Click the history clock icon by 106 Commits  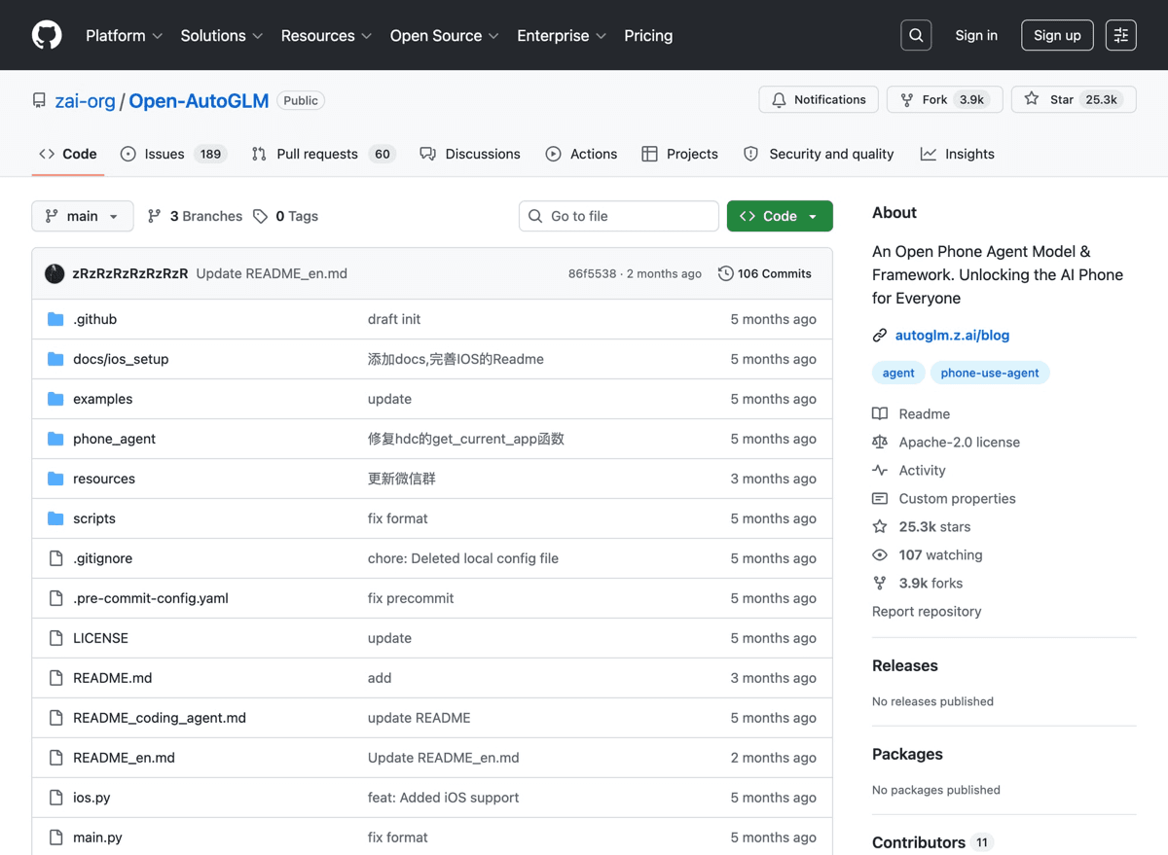click(x=725, y=273)
